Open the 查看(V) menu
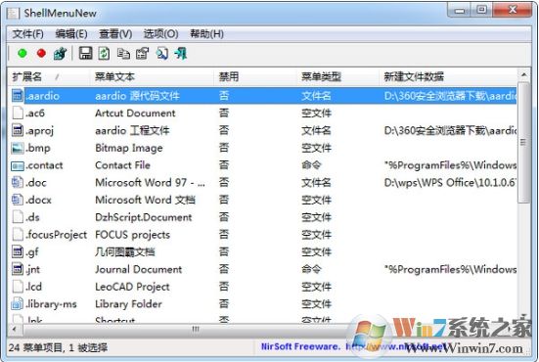Viewport: 539px width, 362px height. click(115, 34)
